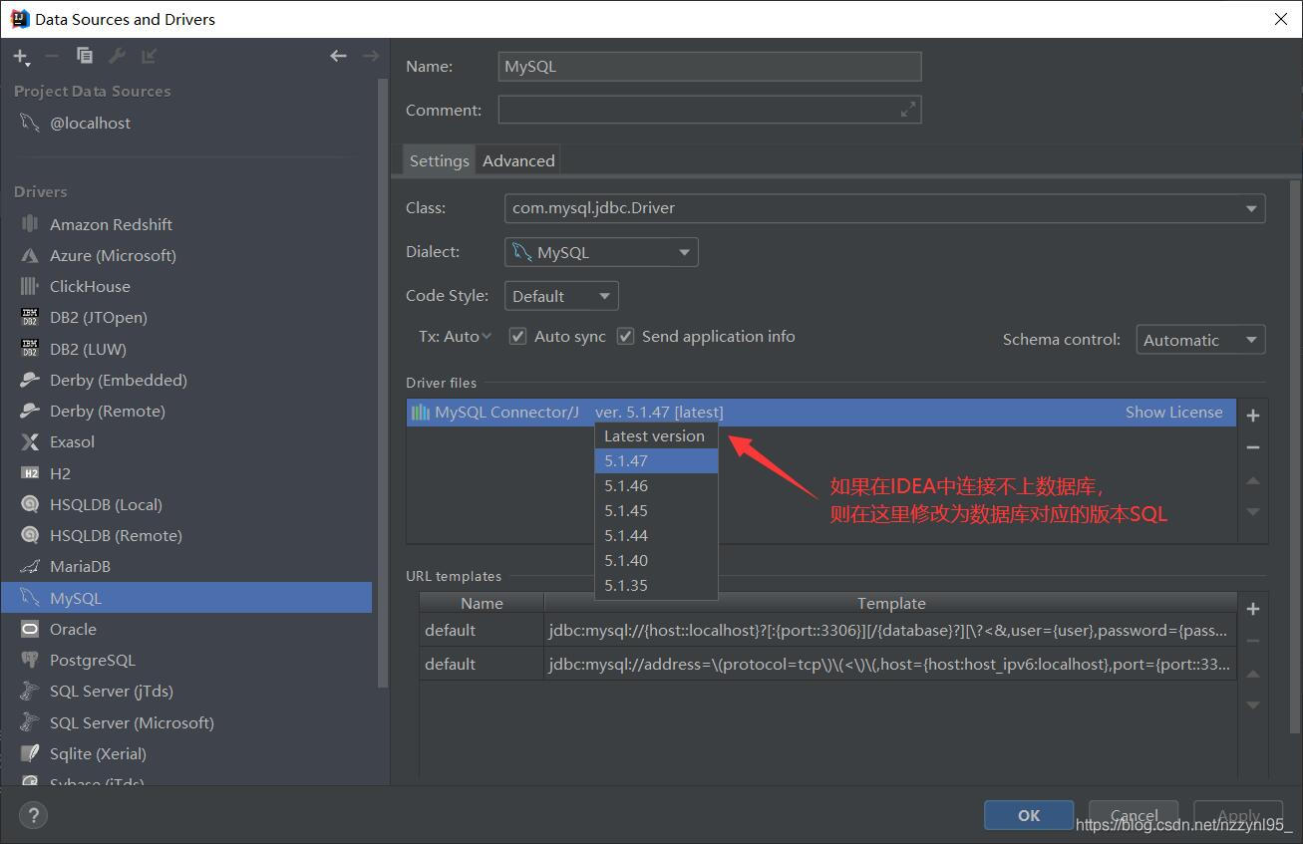This screenshot has height=844, width=1303.
Task: Switch to the Settings tab
Action: click(440, 160)
